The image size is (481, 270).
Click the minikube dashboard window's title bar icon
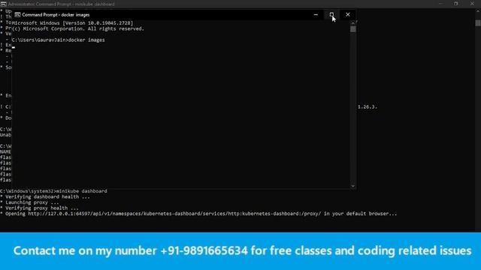[x=3, y=4]
